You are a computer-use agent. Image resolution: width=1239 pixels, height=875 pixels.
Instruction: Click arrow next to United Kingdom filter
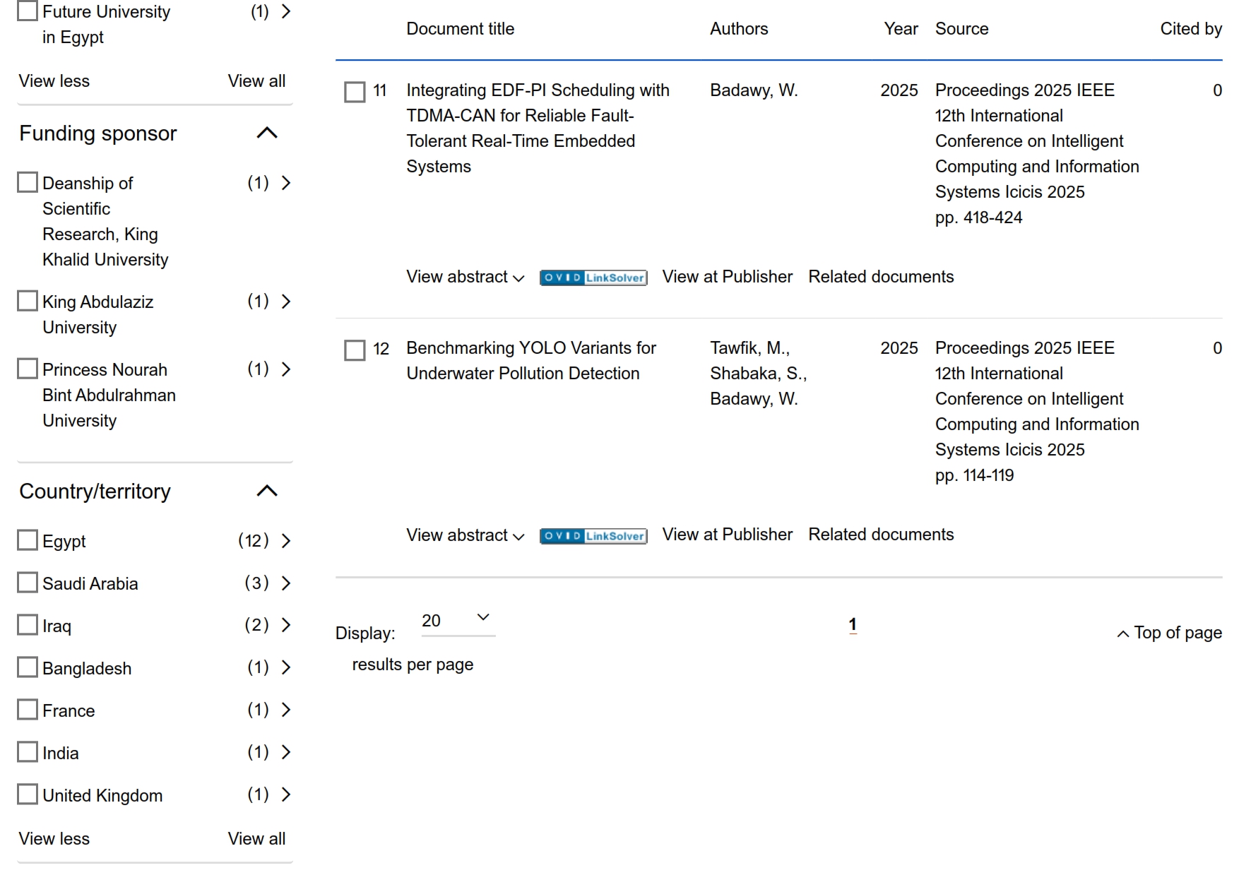pyautogui.click(x=286, y=794)
